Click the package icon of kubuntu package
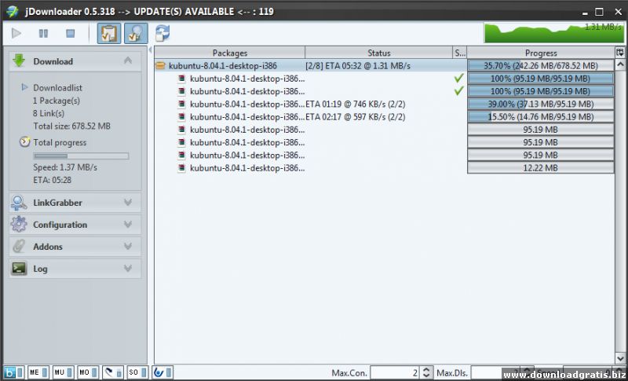 pyautogui.click(x=160, y=66)
